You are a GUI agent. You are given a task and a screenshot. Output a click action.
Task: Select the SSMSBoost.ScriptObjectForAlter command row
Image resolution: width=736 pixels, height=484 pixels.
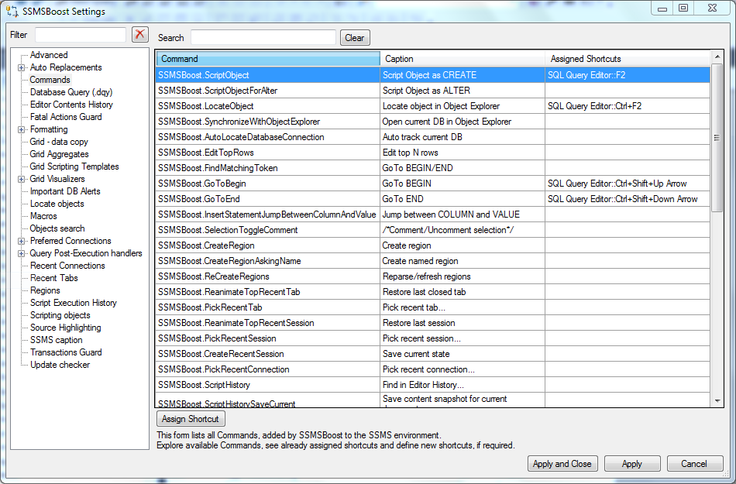coord(433,91)
